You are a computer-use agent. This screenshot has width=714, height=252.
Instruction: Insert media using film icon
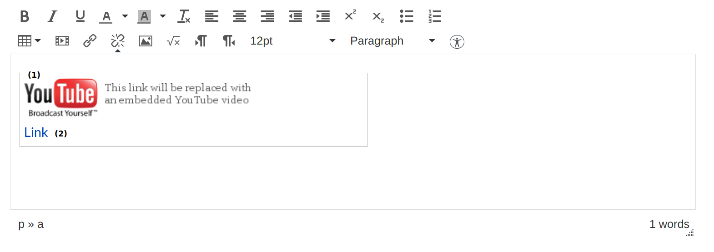click(x=62, y=41)
